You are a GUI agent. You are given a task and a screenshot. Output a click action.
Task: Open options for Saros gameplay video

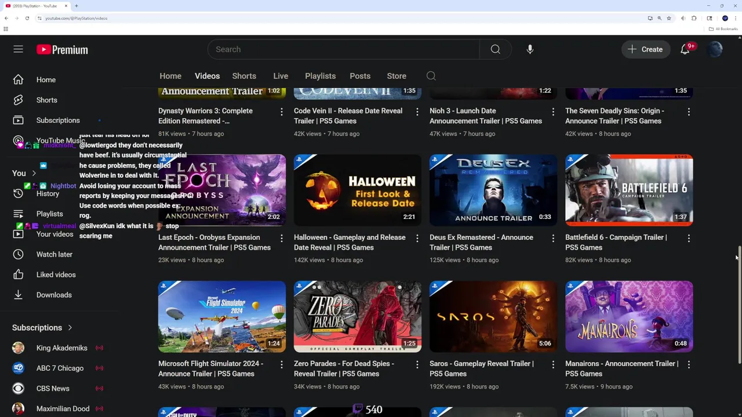[552, 364]
